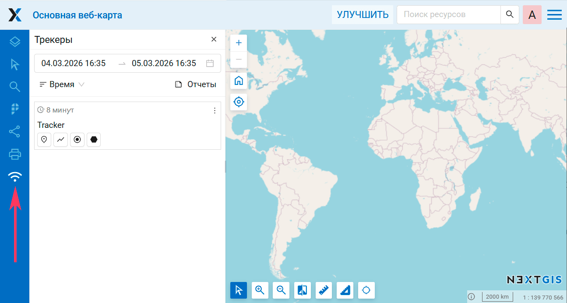Open the print map panel
The width and height of the screenshot is (567, 303).
[15, 154]
